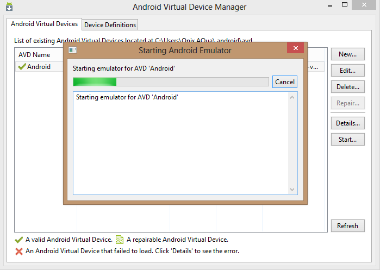Click the disabled Repair... button
Screen dimensions: 380x270
pyautogui.click(x=348, y=103)
